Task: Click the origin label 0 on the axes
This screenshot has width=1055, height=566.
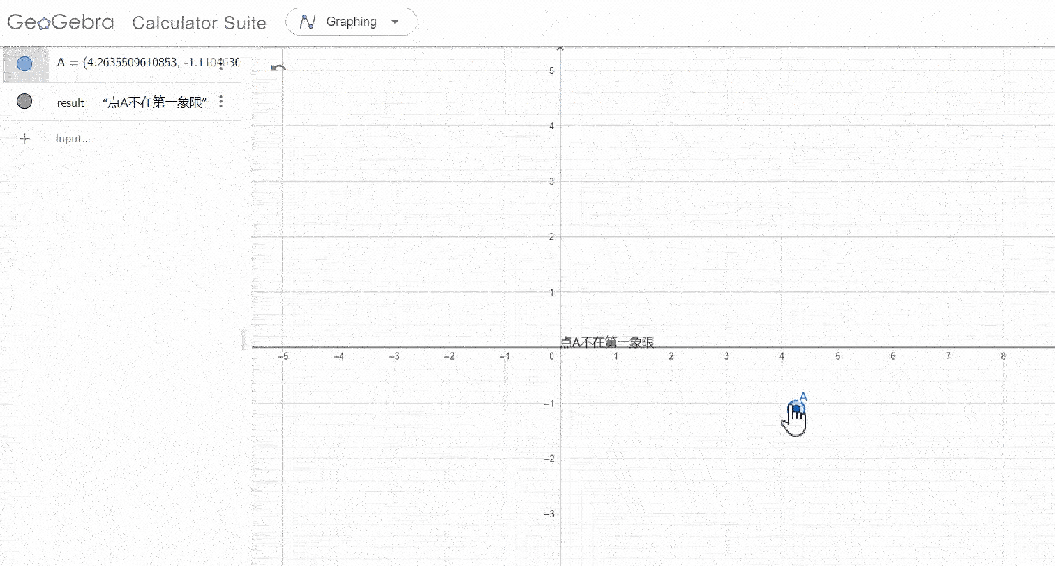Action: [x=551, y=356]
